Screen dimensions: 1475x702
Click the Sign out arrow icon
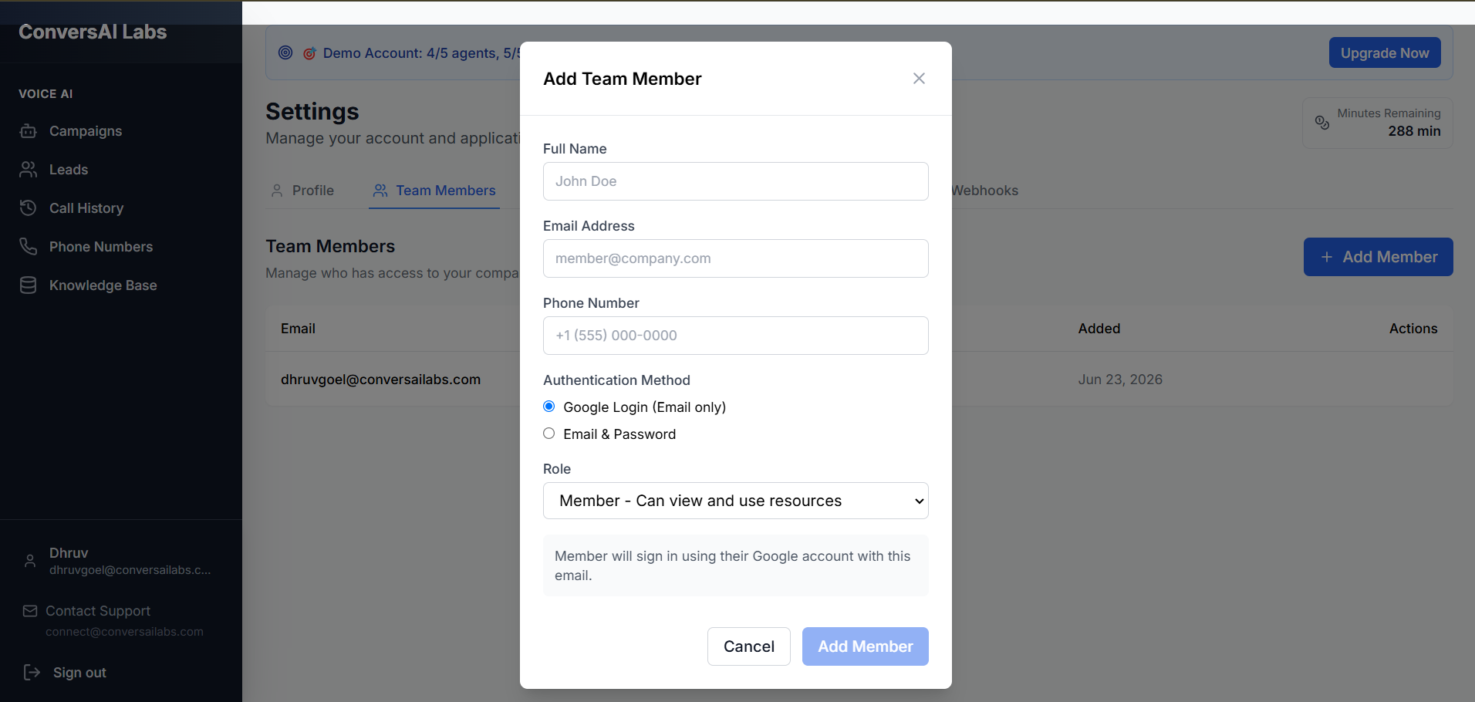[32, 673]
